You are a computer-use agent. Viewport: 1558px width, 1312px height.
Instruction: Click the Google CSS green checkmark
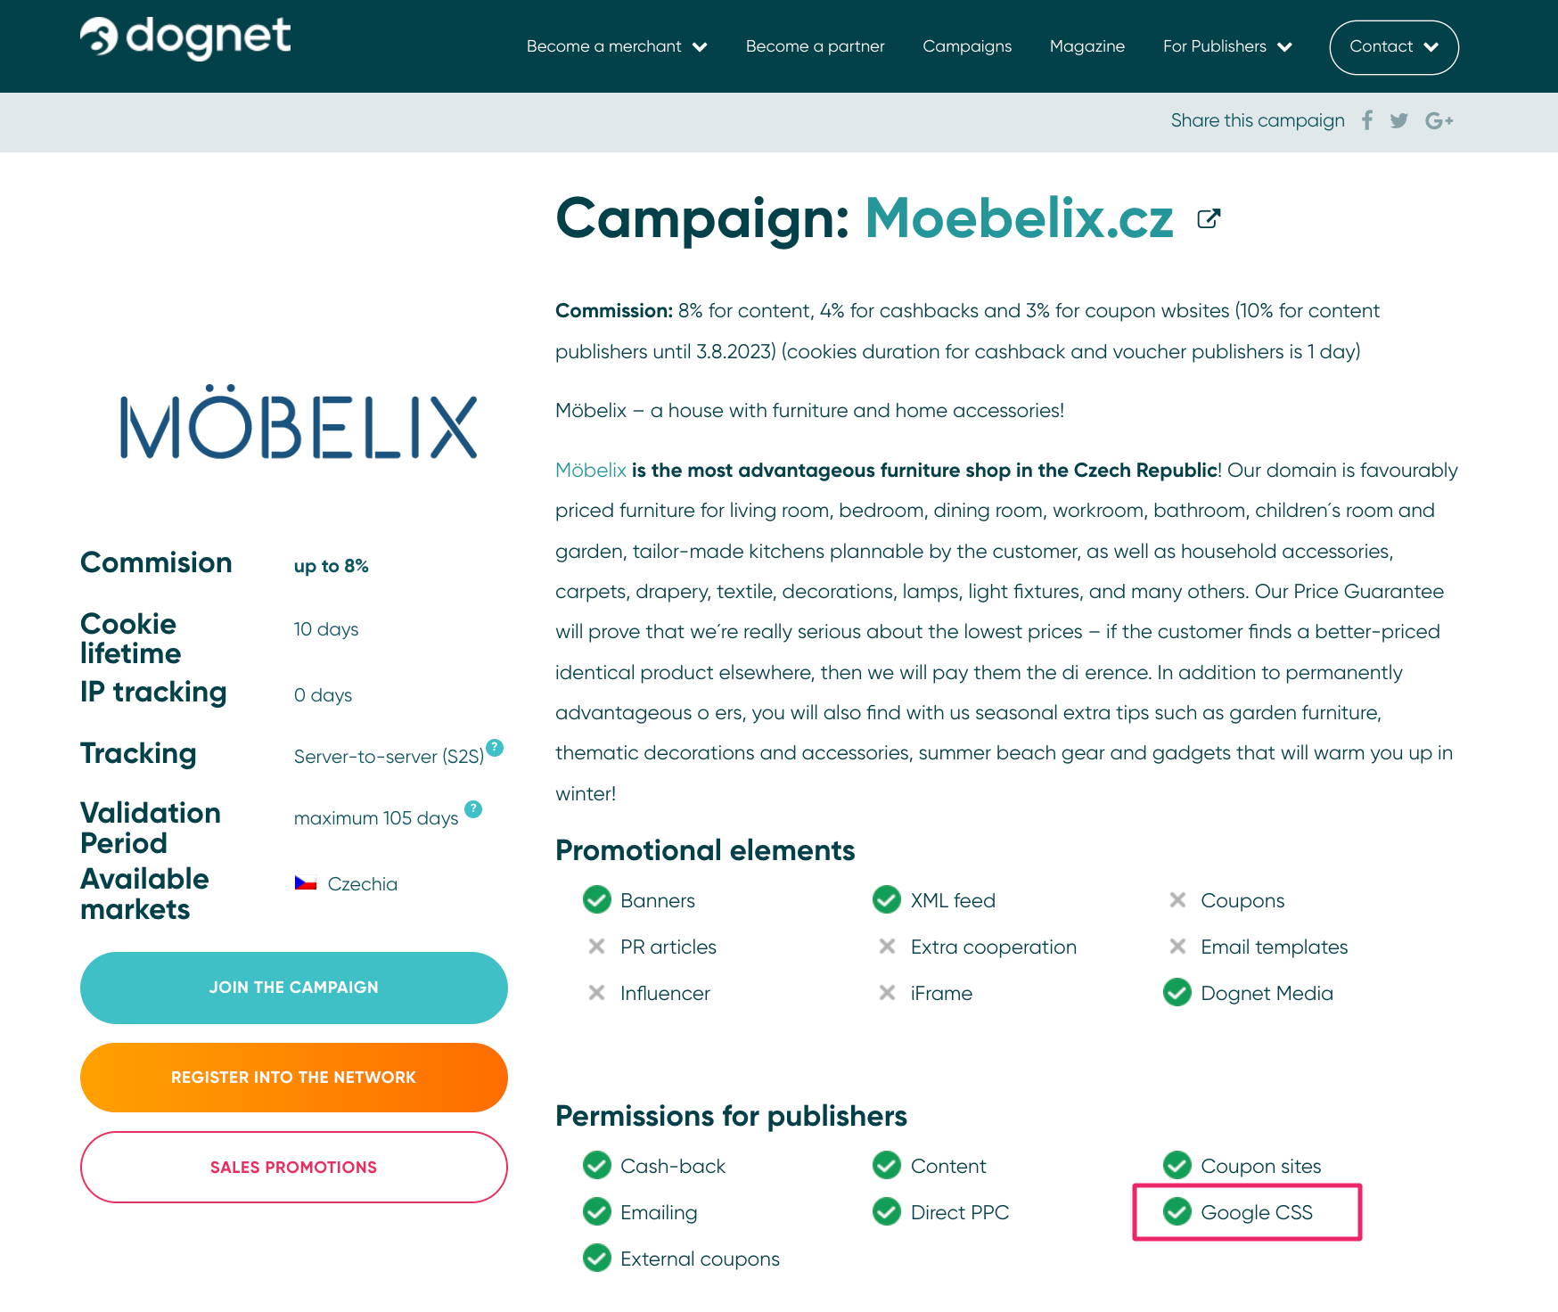tap(1177, 1212)
